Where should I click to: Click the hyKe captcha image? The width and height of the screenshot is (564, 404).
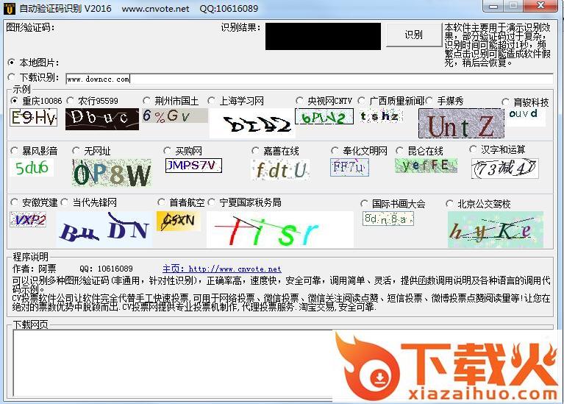(496, 230)
